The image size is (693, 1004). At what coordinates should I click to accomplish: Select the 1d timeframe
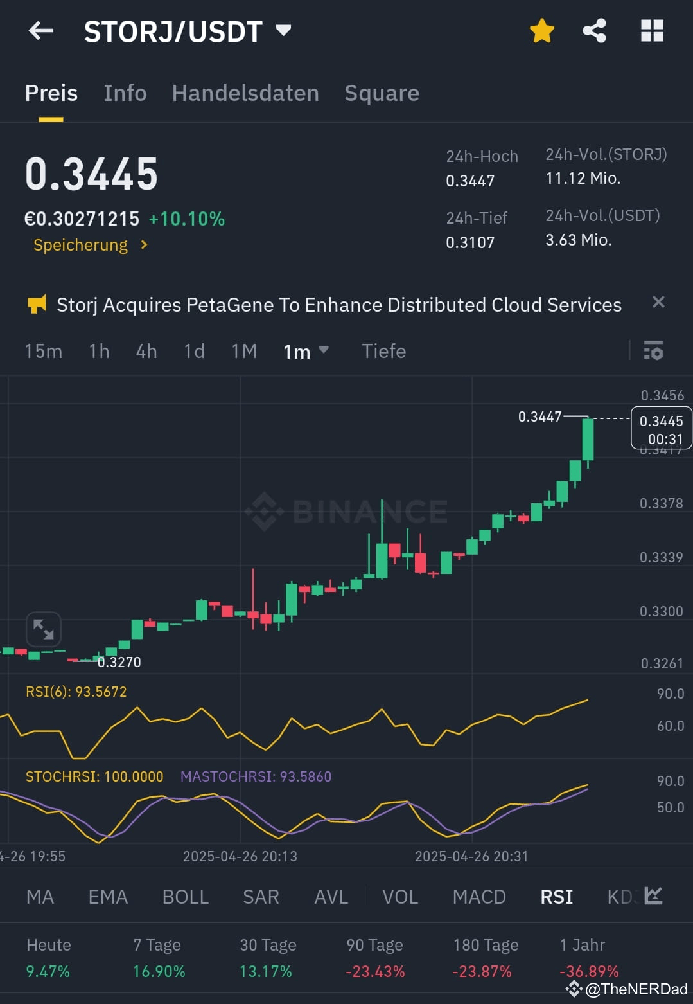pyautogui.click(x=195, y=352)
